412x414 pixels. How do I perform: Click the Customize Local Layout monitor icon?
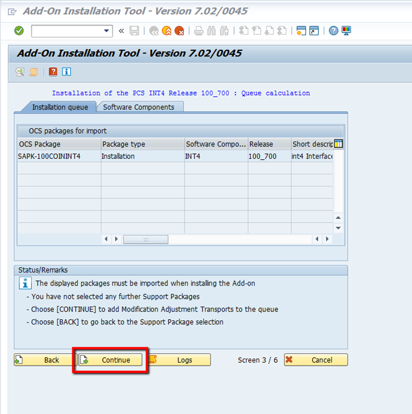pos(347,31)
